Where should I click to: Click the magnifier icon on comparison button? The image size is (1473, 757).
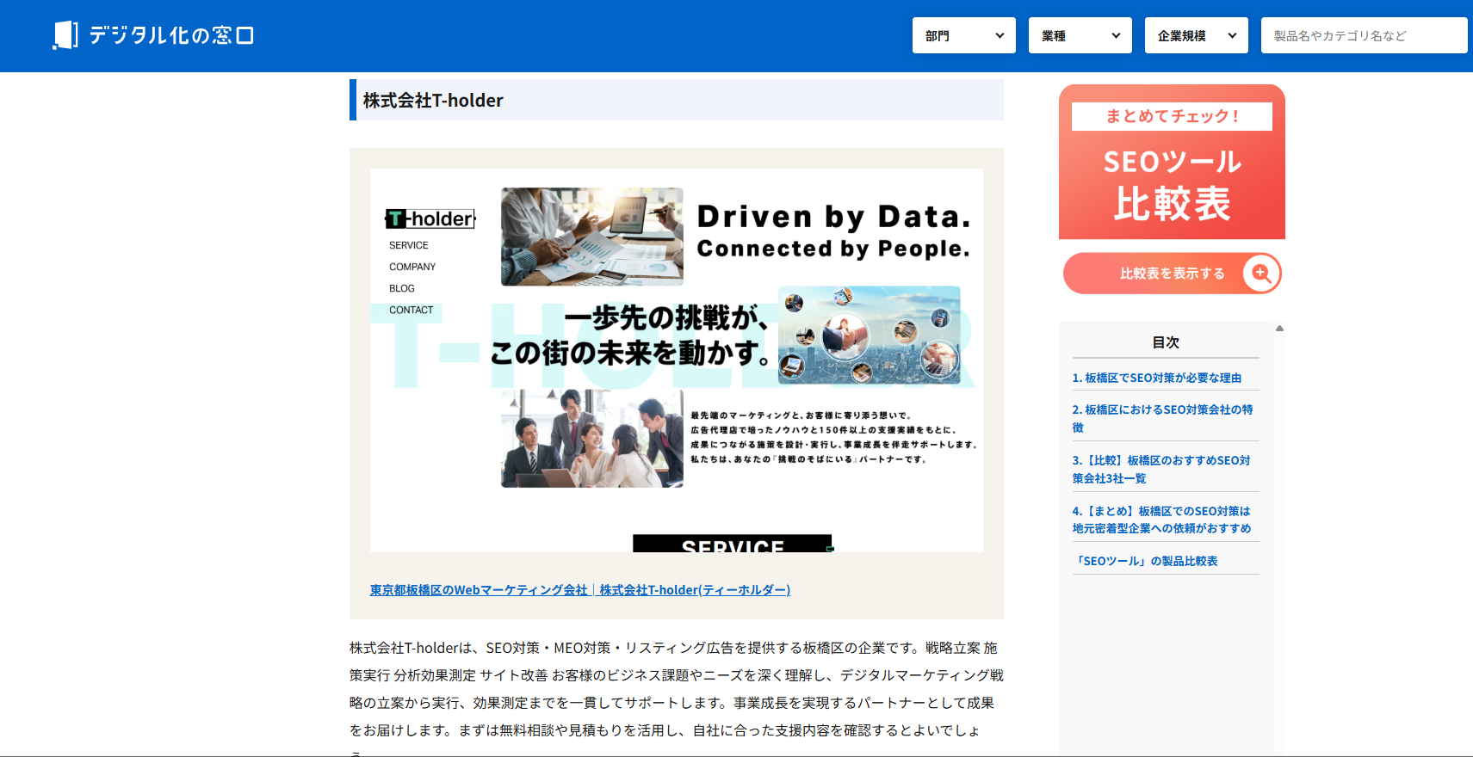pos(1261,274)
